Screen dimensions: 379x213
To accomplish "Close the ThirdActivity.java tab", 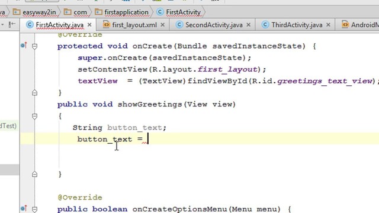I will pyautogui.click(x=328, y=25).
